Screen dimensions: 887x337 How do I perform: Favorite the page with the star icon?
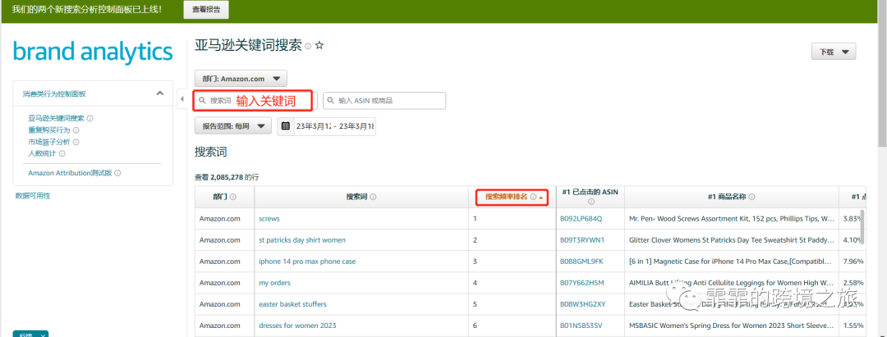(319, 46)
